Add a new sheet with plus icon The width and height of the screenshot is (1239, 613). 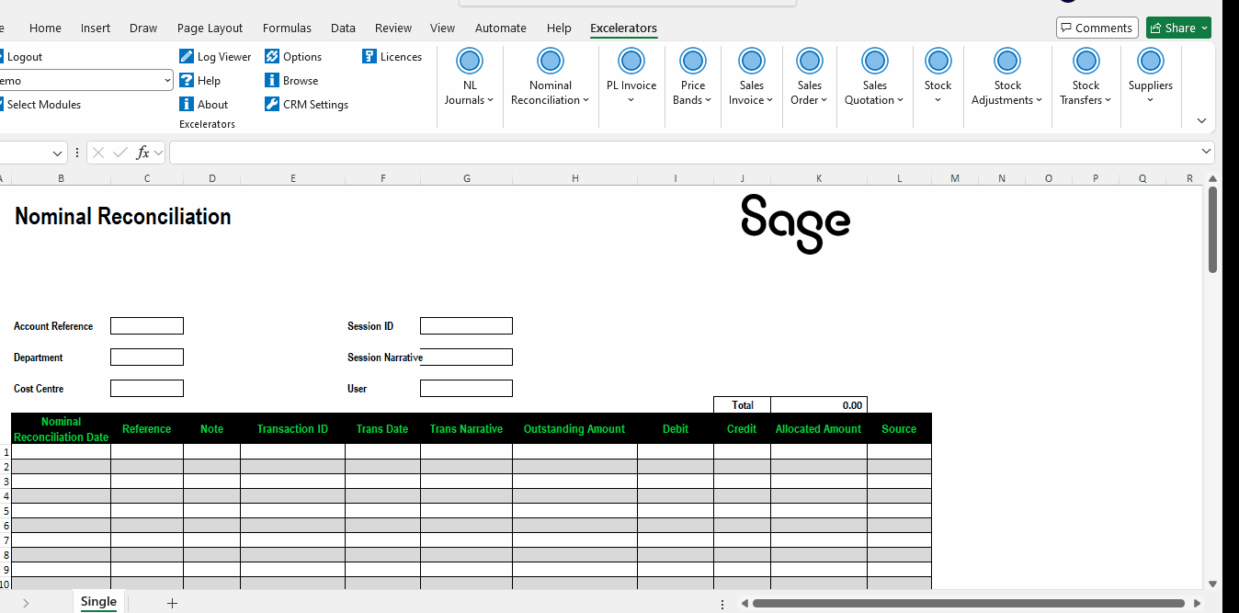click(172, 603)
